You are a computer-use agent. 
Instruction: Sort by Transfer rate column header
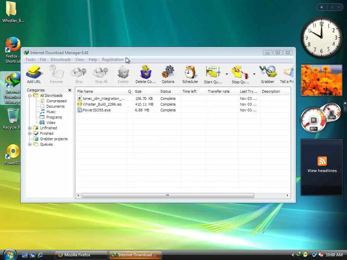pyautogui.click(x=222, y=91)
